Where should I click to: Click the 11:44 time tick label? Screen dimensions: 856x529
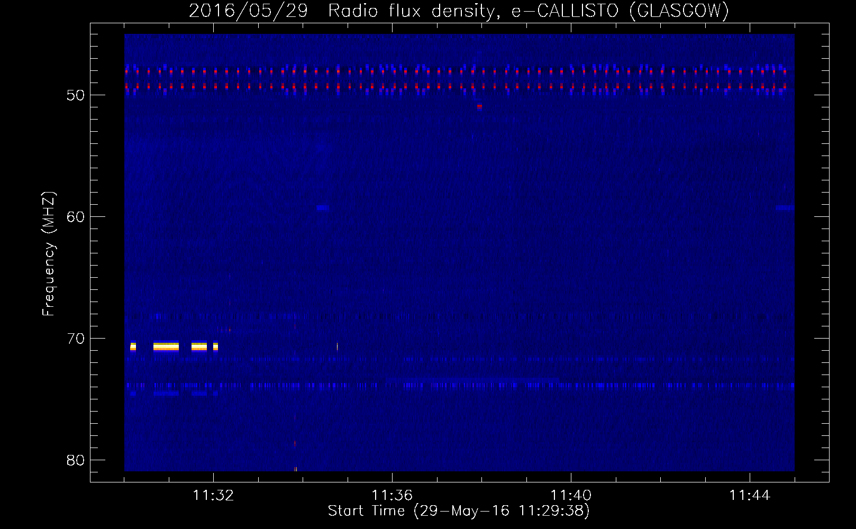(750, 496)
